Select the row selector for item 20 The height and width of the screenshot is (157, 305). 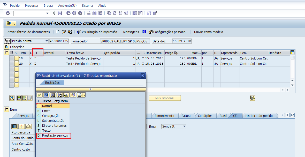pos(12,64)
